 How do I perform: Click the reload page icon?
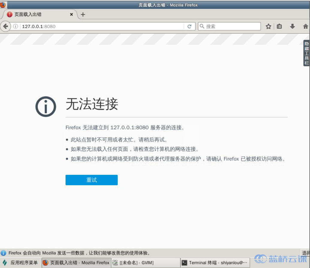point(190,26)
